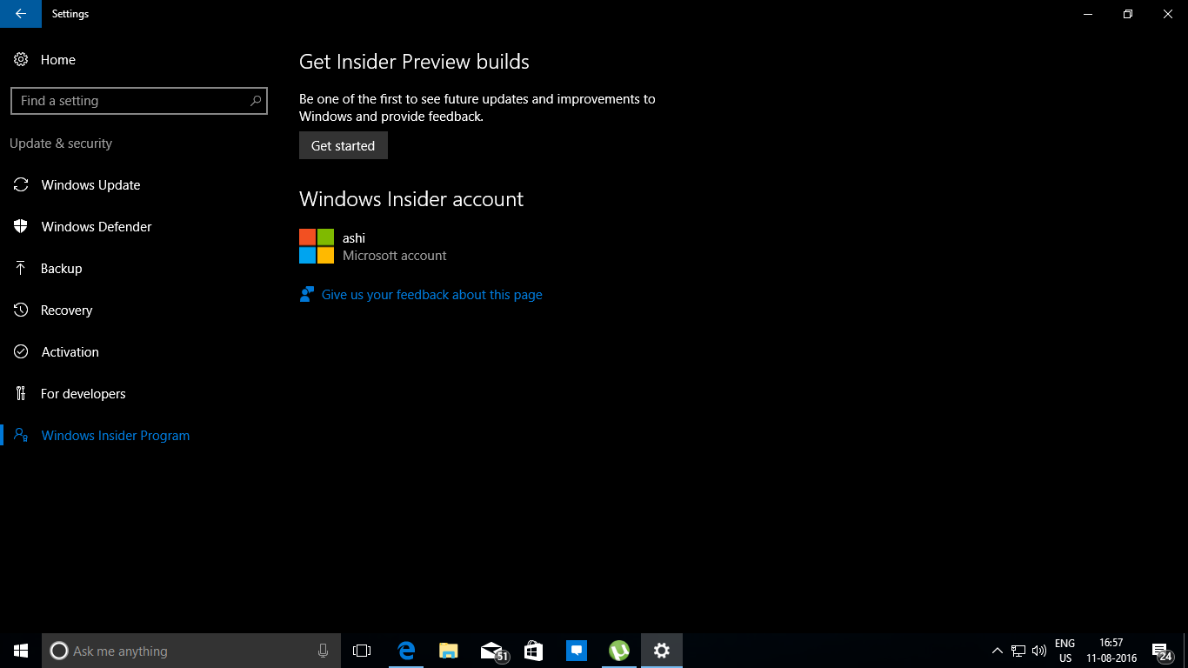Click the For developers tools icon
This screenshot has width=1188, height=668.
[x=21, y=394]
